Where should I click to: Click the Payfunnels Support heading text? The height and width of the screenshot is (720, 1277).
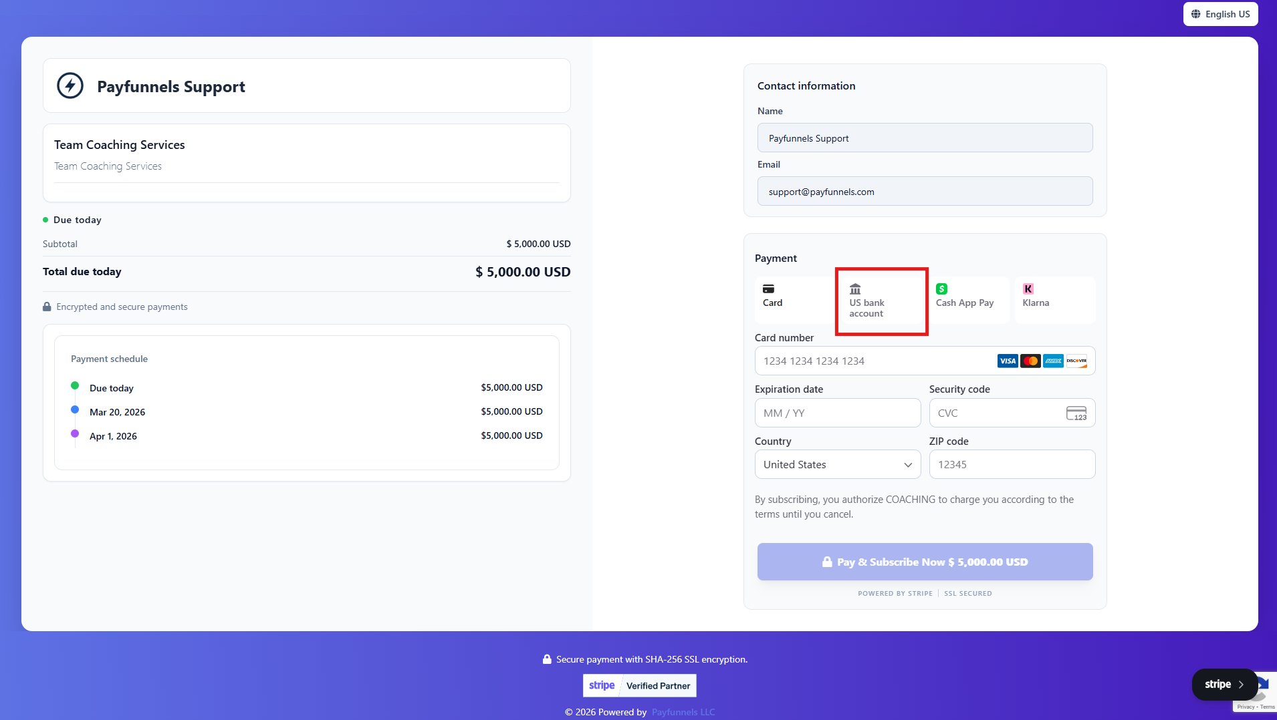click(171, 87)
